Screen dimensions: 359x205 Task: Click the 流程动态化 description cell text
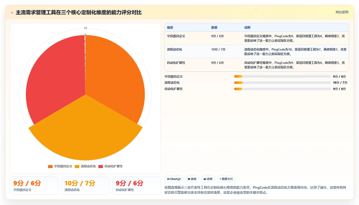(x=295, y=52)
